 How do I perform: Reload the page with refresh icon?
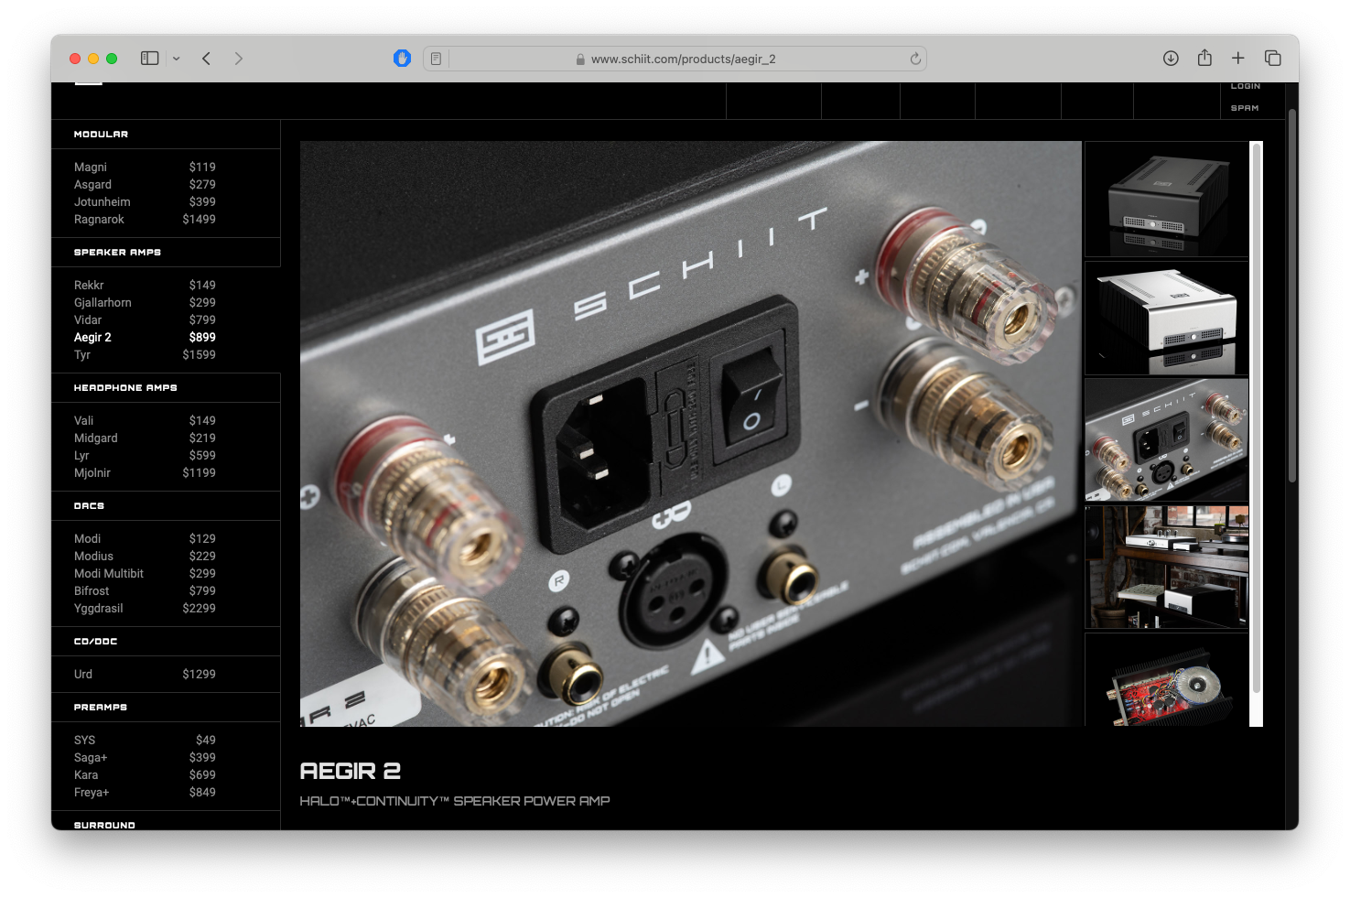pos(915,59)
